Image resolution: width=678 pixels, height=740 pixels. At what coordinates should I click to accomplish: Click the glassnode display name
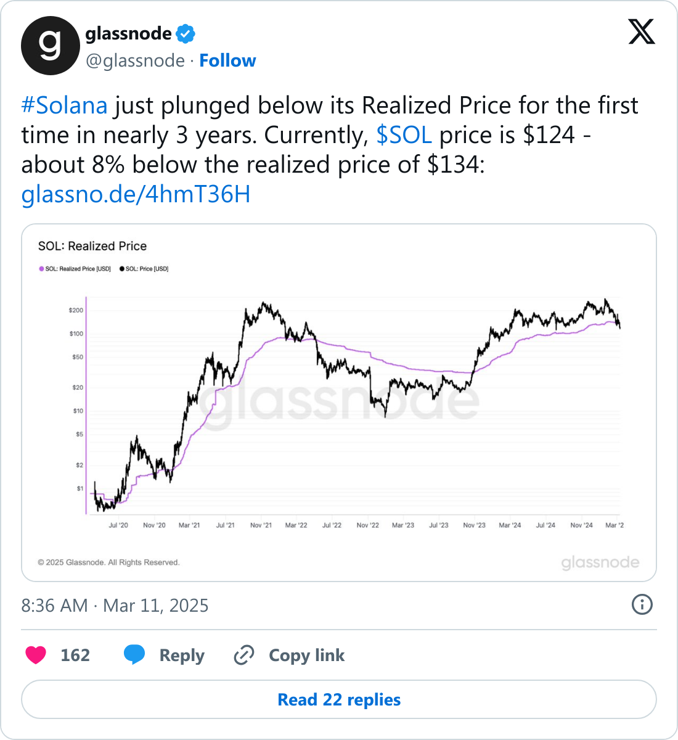pyautogui.click(x=128, y=33)
